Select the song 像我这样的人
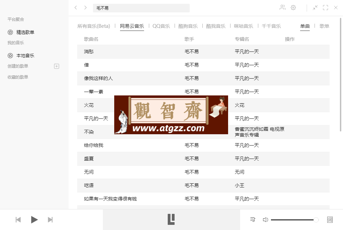Image resolution: width=343 pixels, height=230 pixels. pyautogui.click(x=98, y=78)
